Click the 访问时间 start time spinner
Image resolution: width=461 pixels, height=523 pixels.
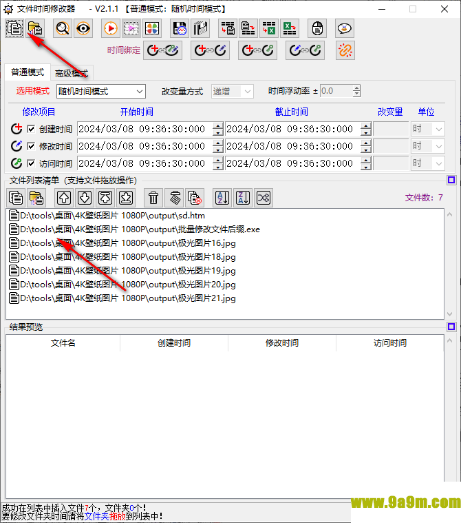(x=218, y=163)
